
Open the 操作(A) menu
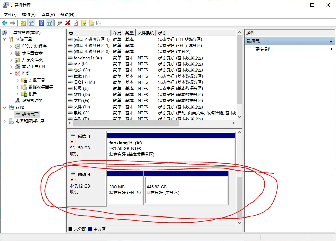coord(29,15)
